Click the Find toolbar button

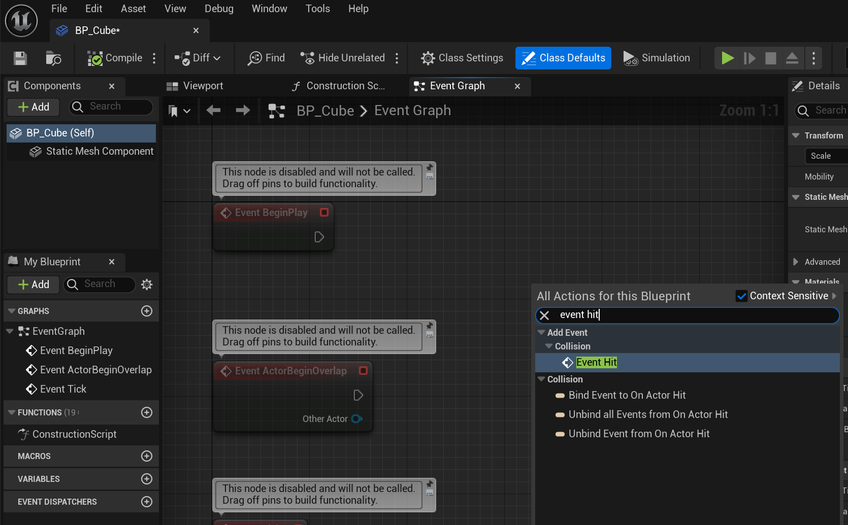click(x=266, y=58)
